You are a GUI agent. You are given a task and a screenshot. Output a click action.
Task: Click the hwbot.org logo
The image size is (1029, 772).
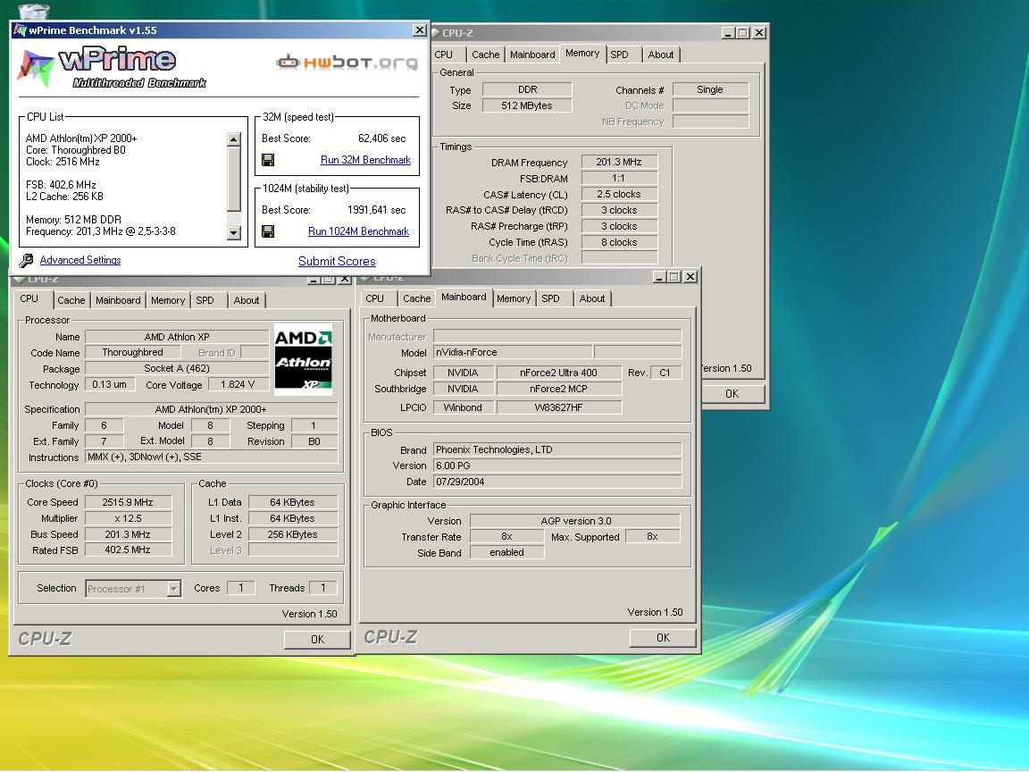click(347, 63)
